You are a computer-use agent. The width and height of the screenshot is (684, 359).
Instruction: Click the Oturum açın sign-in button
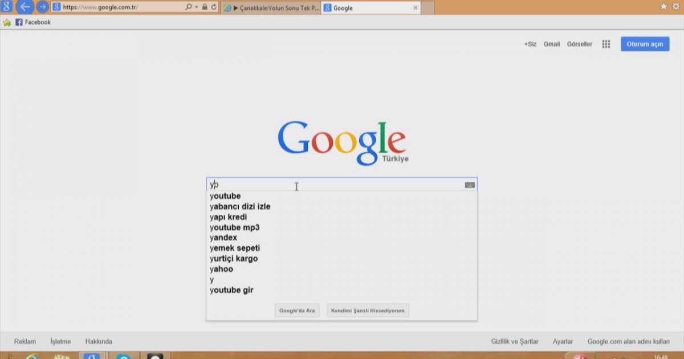click(x=645, y=44)
